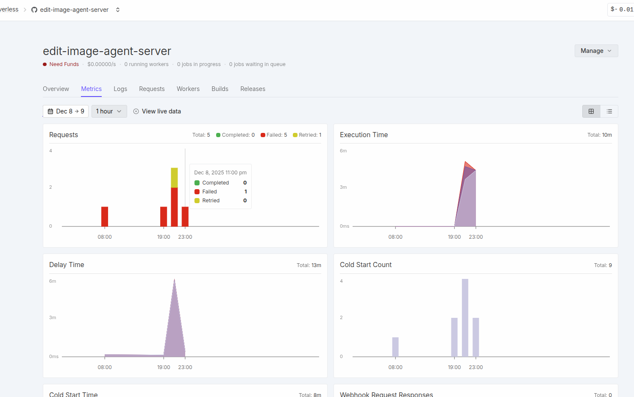Open the endpoint switcher chevrons in breadcrumb
The height and width of the screenshot is (397, 634).
point(118,10)
